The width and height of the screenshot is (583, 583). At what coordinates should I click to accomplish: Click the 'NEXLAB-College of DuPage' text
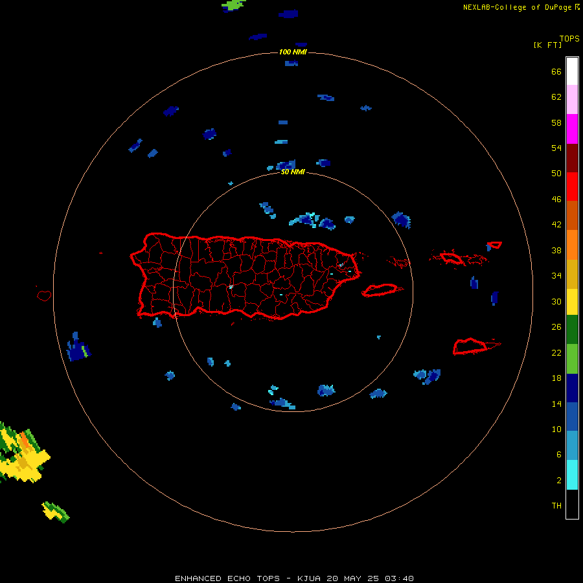point(517,7)
